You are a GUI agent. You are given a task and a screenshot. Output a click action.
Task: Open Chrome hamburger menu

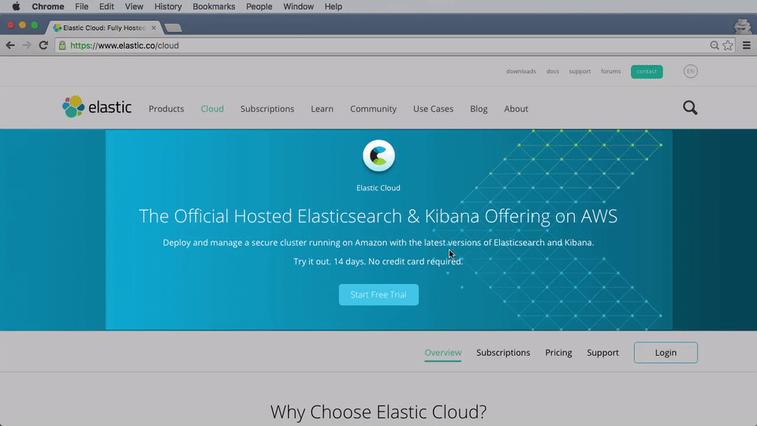coord(747,46)
